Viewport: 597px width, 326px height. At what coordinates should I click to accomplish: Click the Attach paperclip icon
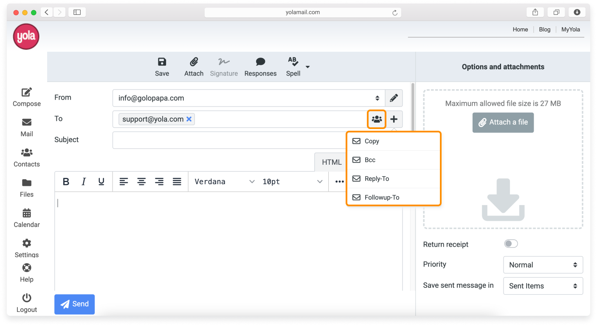coord(194,62)
